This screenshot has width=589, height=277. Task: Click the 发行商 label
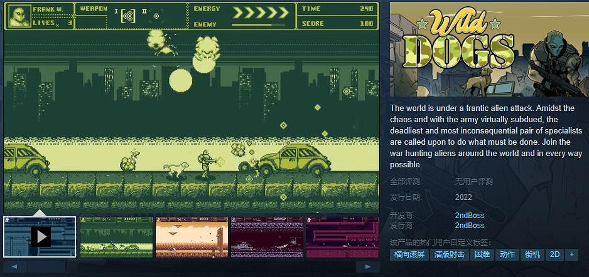[402, 225]
